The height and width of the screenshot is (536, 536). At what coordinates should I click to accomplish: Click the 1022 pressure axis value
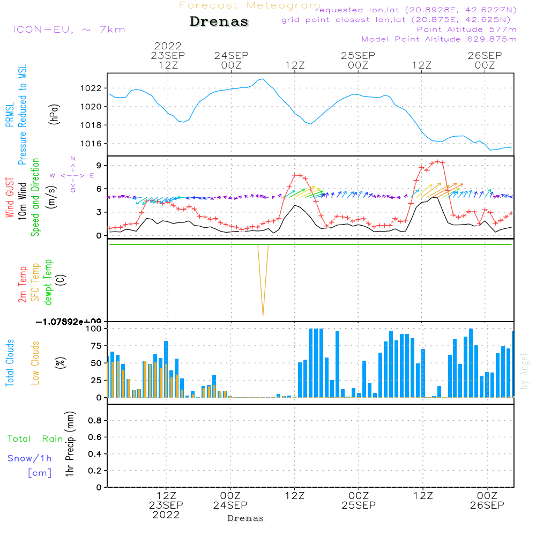pos(91,88)
